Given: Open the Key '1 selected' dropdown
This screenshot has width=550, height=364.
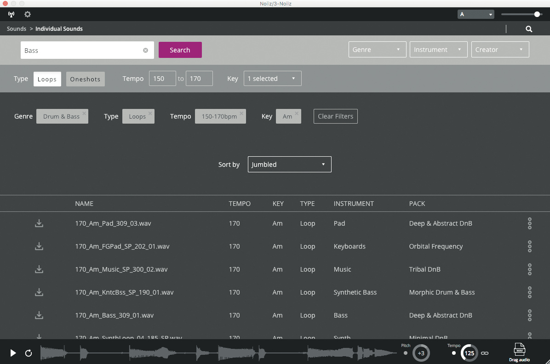Looking at the screenshot, I should click(272, 79).
